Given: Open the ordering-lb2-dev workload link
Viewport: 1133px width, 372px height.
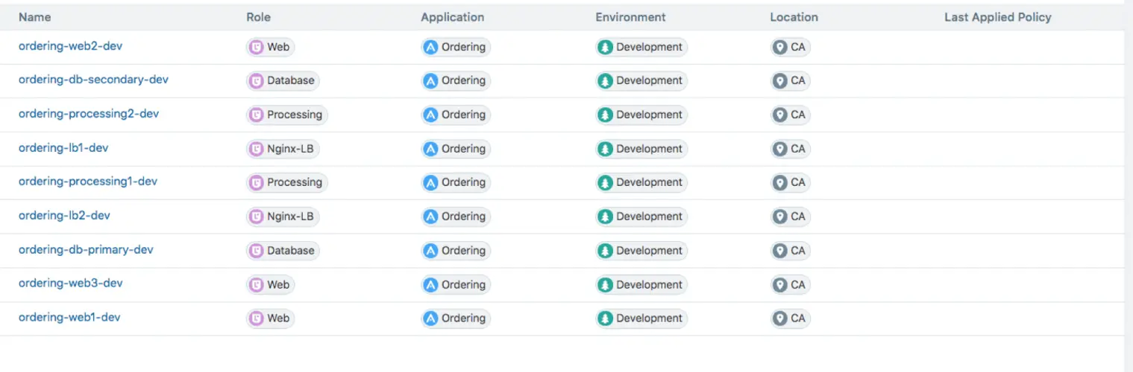Looking at the screenshot, I should 64,216.
